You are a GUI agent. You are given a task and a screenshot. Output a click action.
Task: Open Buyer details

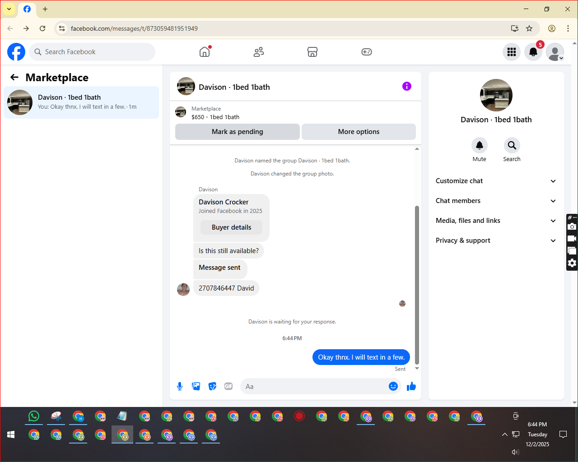(232, 227)
